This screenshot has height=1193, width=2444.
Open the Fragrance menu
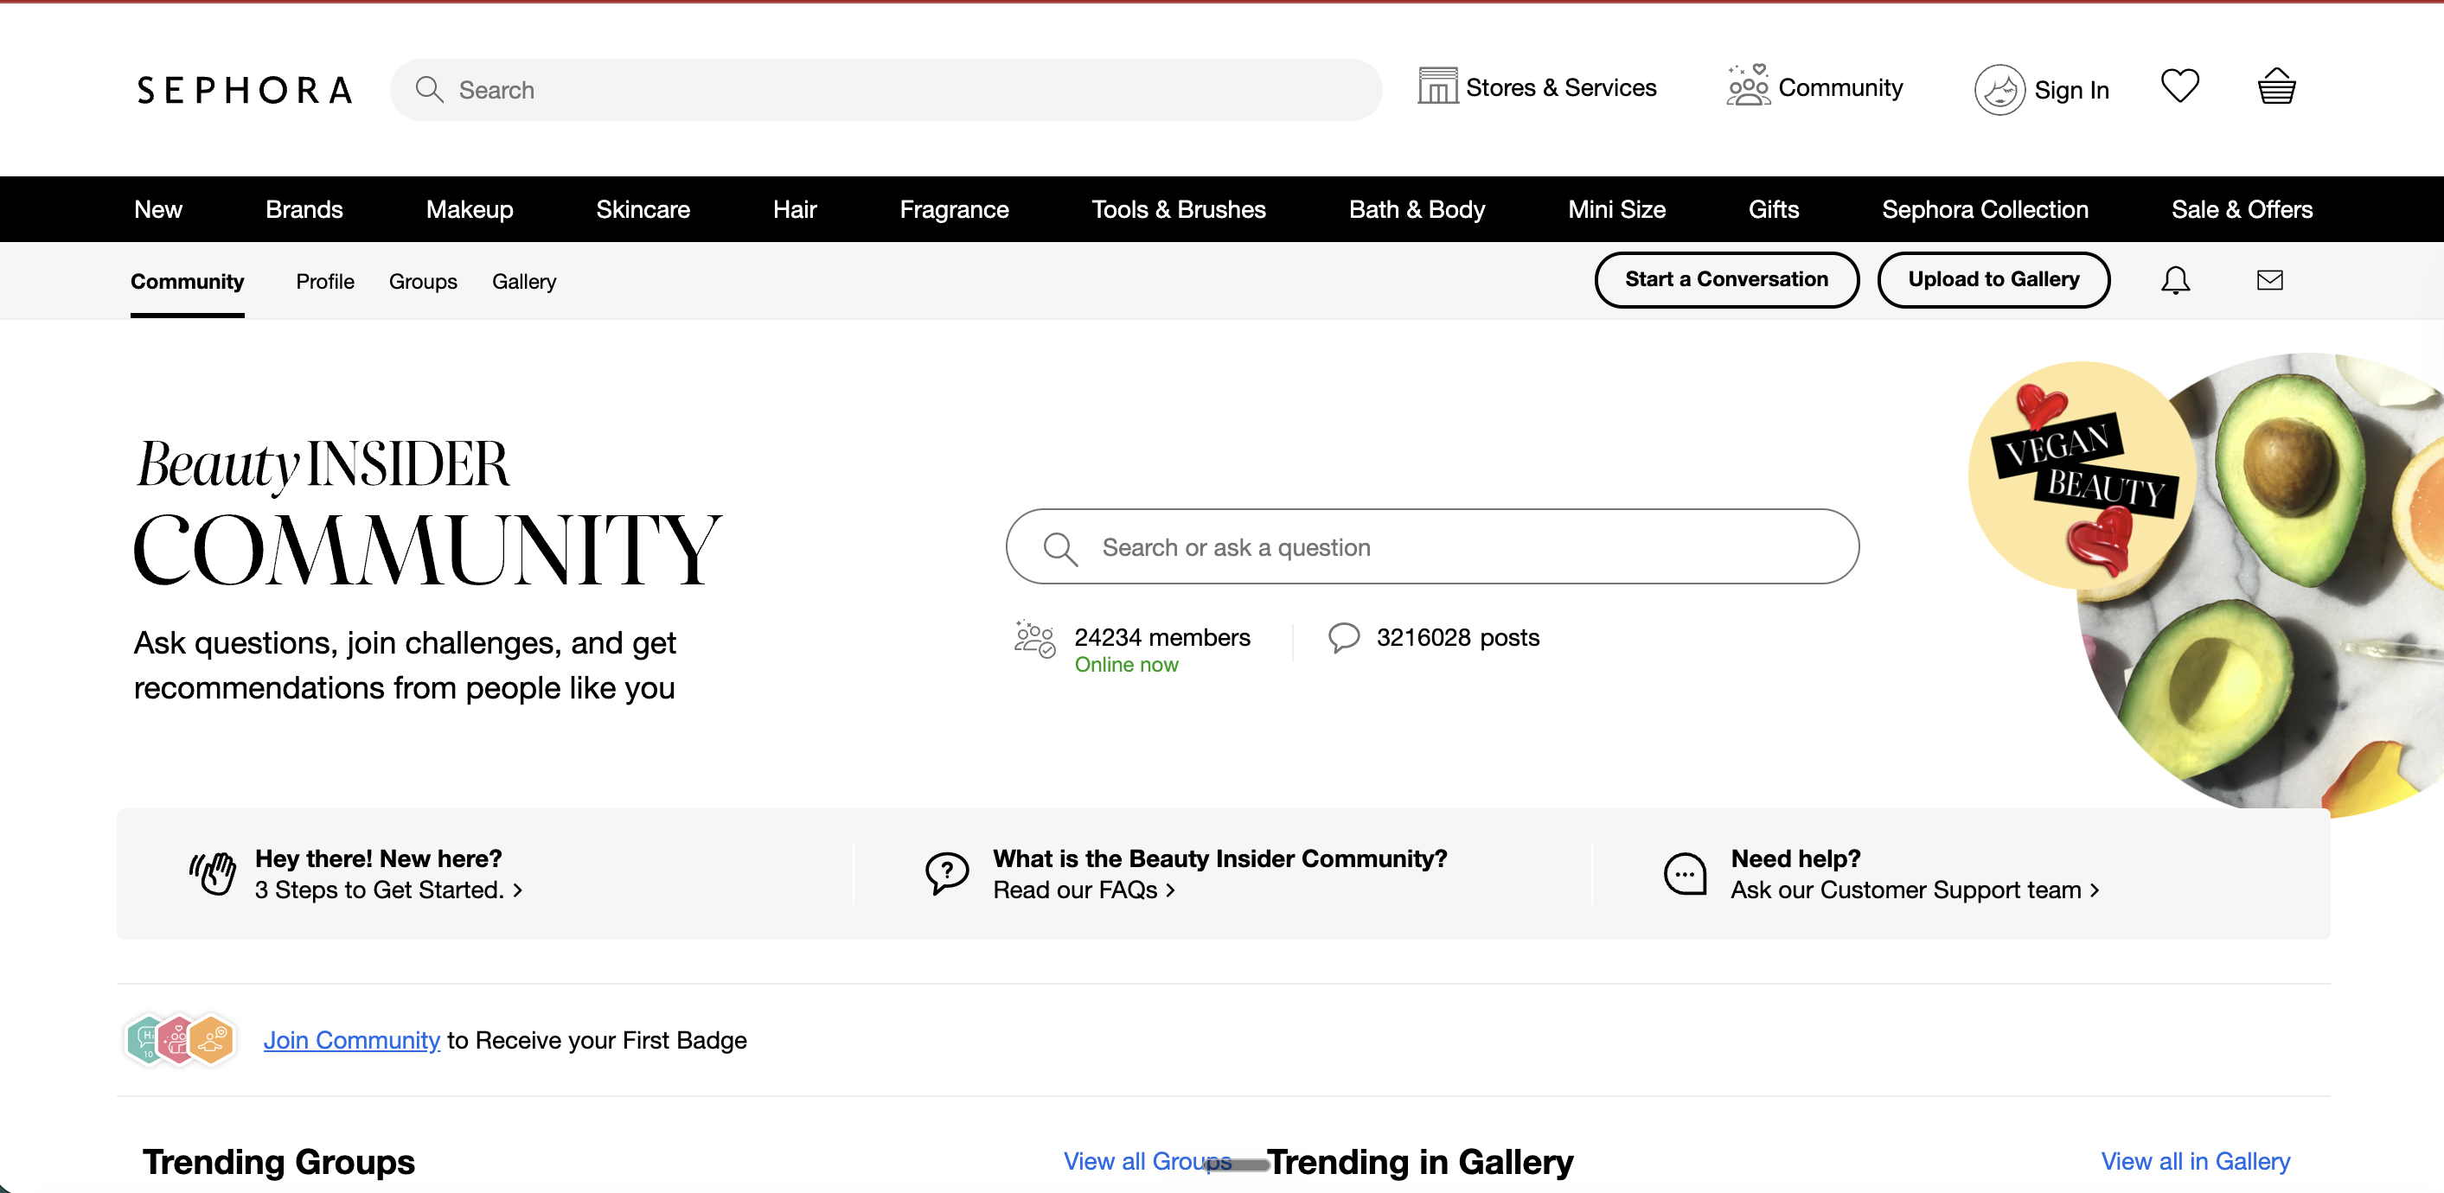[955, 209]
